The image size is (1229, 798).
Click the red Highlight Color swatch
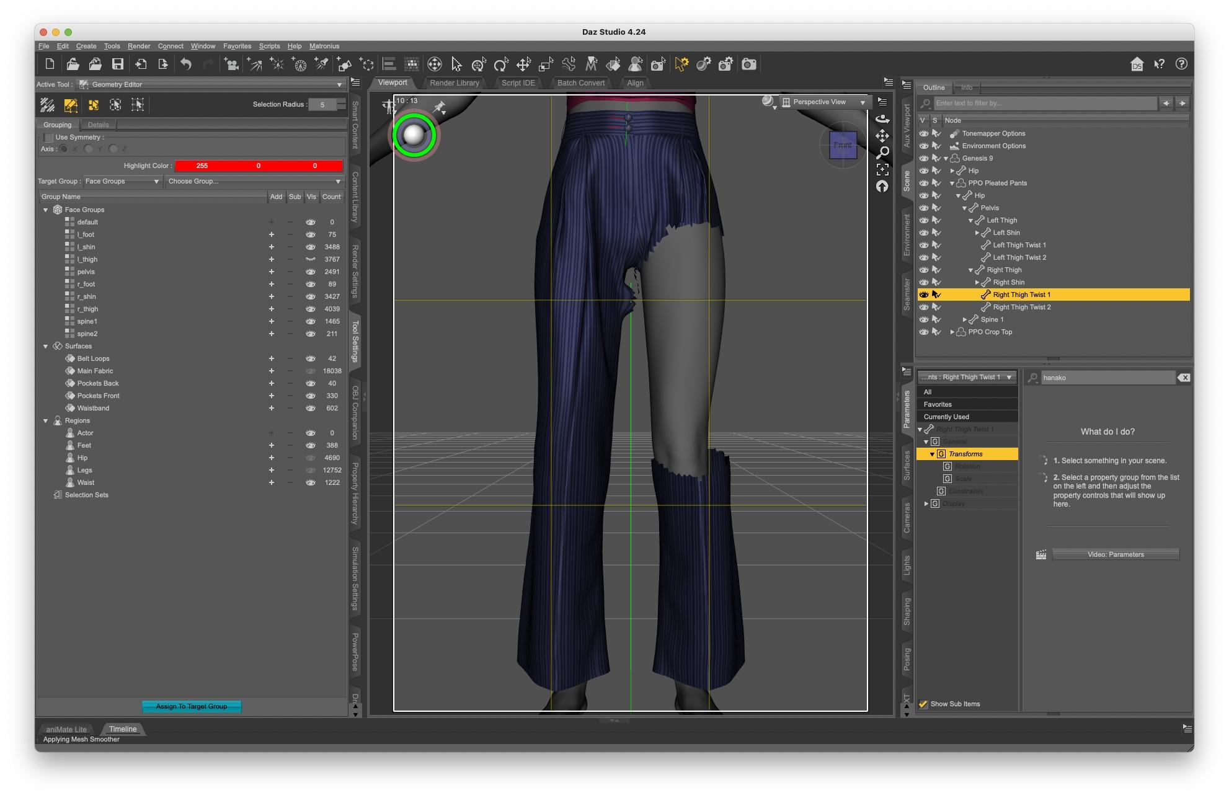[x=258, y=166]
